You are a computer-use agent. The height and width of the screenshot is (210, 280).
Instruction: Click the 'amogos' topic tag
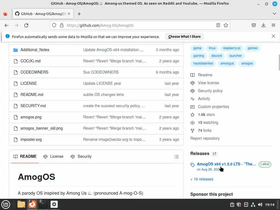[247, 63]
